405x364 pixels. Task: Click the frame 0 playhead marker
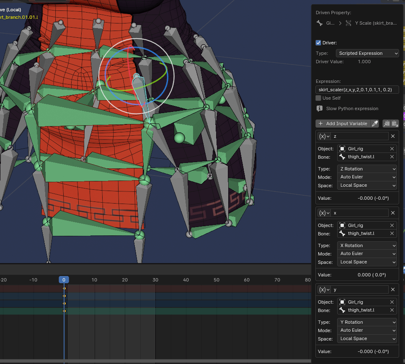64,280
